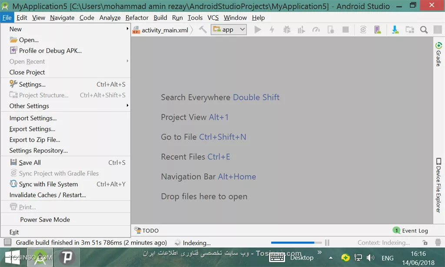Open the Device File Explorer side panel
Screen dimensions: 445x267
(438, 185)
